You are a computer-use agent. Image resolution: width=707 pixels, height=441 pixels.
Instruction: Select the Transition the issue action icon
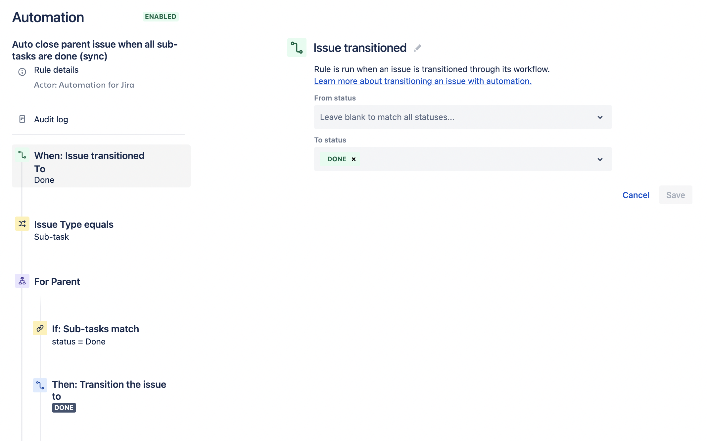click(40, 385)
